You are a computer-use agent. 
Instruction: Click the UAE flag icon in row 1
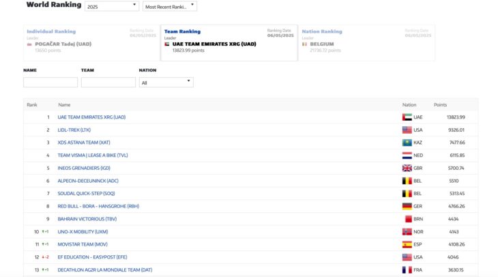[407, 117]
